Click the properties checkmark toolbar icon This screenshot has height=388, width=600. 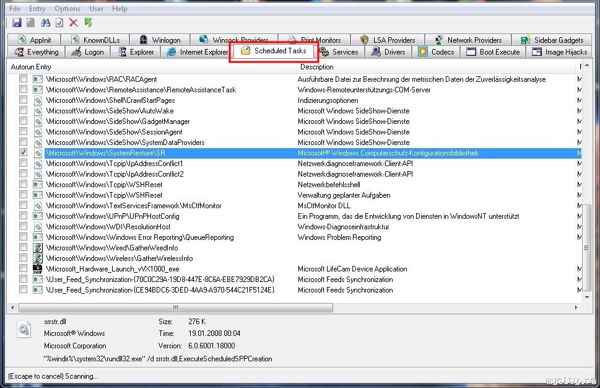coord(59,22)
